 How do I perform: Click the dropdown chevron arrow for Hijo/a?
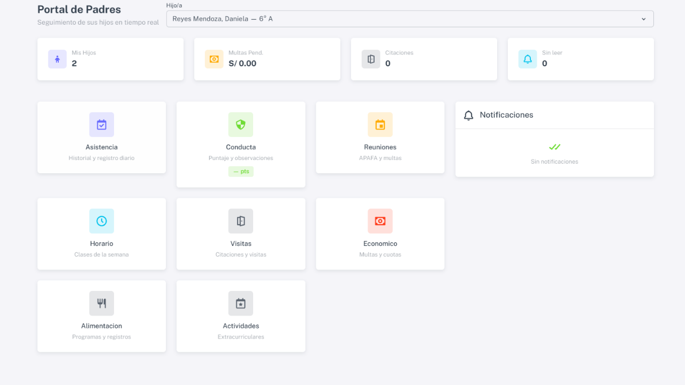[644, 19]
